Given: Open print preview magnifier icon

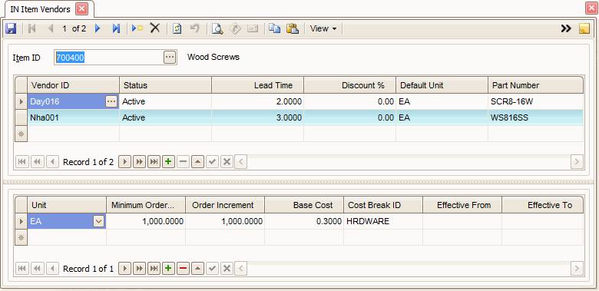Looking at the screenshot, I should coord(217,28).
